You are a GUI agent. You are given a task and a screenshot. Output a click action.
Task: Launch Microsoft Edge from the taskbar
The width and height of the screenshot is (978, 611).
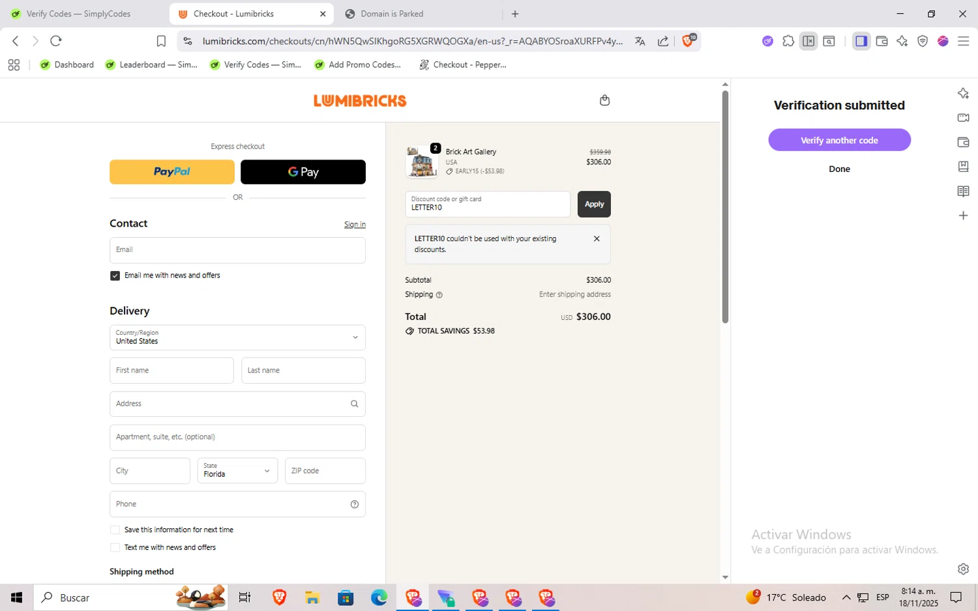coord(379,597)
